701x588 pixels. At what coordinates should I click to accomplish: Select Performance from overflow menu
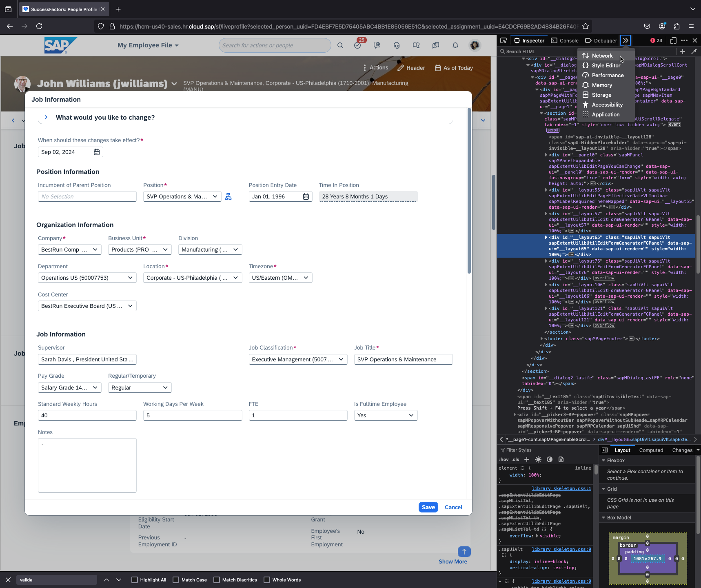tap(606, 75)
